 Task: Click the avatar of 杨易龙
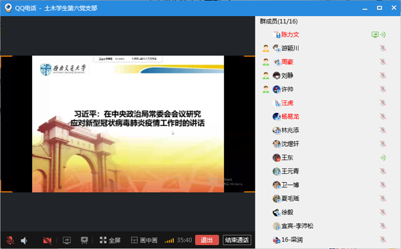coord(277,116)
